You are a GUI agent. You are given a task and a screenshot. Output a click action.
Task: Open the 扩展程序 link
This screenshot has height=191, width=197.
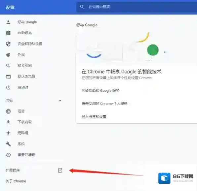(13, 170)
